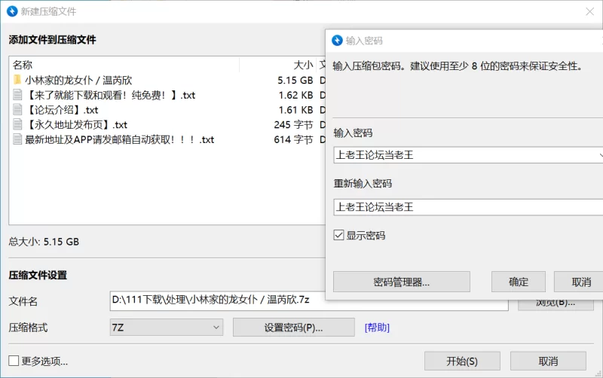603x378 pixels.
Task: Click the 614 字节 size cell
Action: pos(293,139)
